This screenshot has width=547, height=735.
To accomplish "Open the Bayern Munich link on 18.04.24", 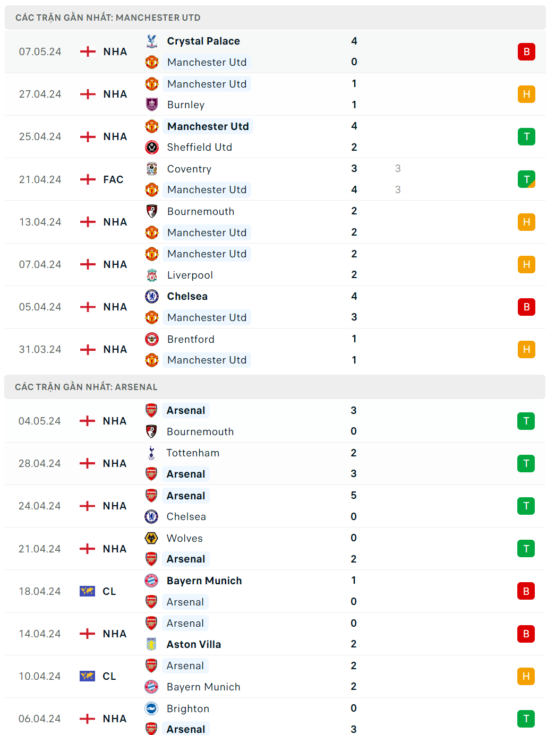I will coord(204,581).
